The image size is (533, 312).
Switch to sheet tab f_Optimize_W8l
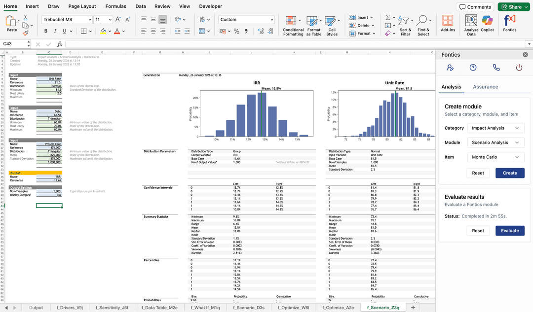(293, 308)
